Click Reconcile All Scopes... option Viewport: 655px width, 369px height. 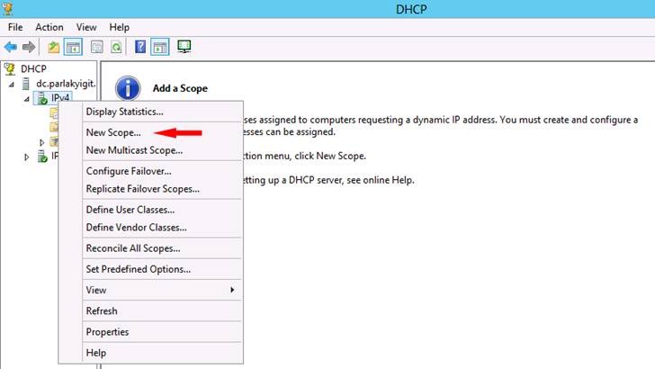(x=133, y=248)
